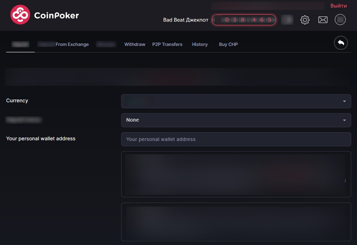Open the From Exchange tab
357x245 pixels.
(71, 44)
